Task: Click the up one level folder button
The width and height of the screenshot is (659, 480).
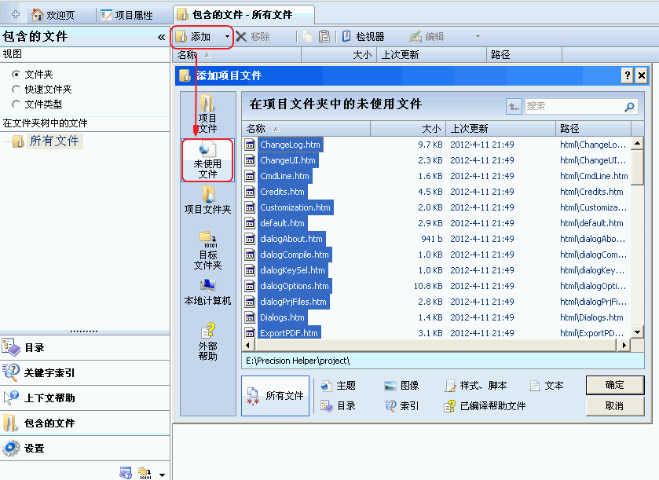Action: click(x=514, y=106)
